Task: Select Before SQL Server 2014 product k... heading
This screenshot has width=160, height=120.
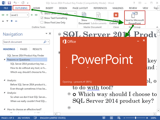Action: [x=28, y=84]
